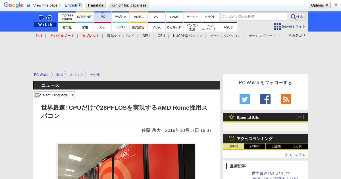Open the トラベル nav tab
This screenshot has height=179, width=341.
(121, 27)
